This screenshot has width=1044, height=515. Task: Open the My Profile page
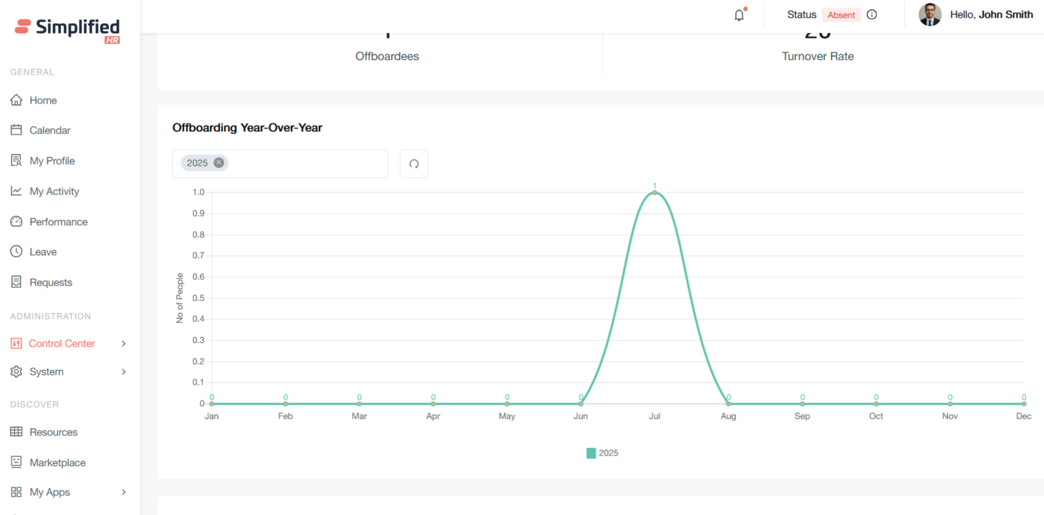tap(52, 161)
